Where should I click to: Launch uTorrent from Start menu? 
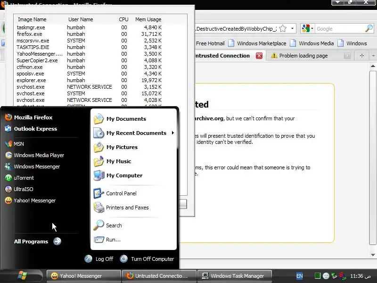click(x=19, y=178)
